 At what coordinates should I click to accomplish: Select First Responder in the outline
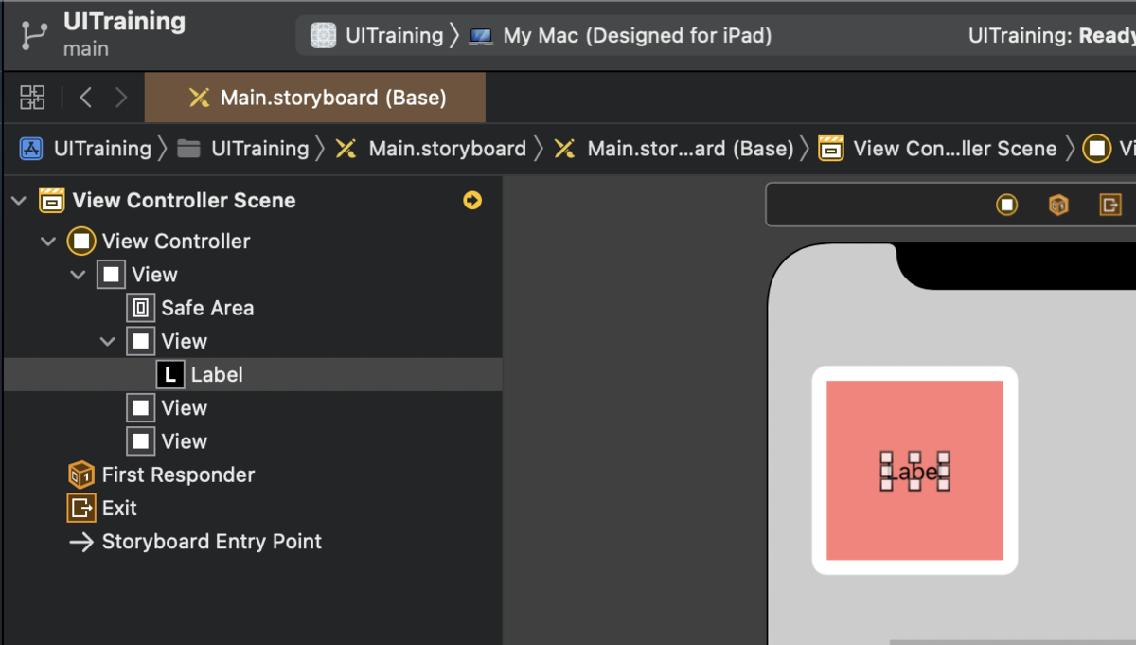178,475
